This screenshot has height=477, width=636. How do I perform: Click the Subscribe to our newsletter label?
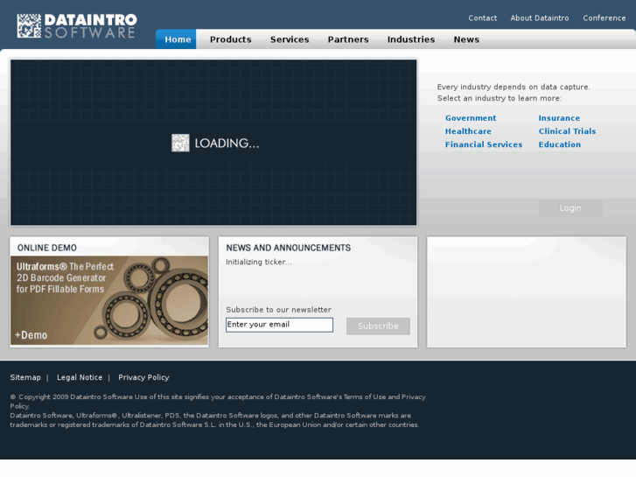pos(279,309)
